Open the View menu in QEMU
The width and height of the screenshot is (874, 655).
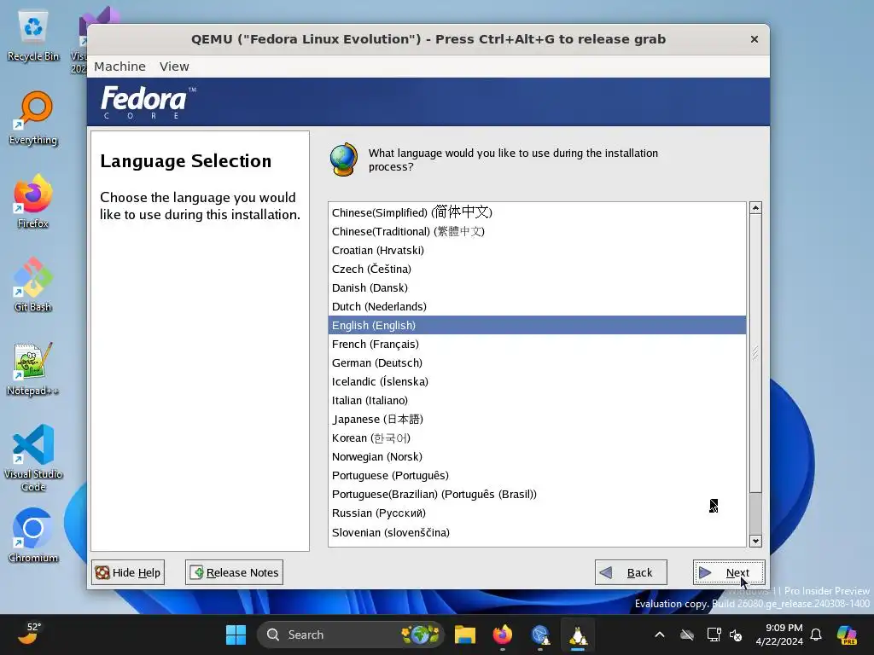tap(174, 67)
